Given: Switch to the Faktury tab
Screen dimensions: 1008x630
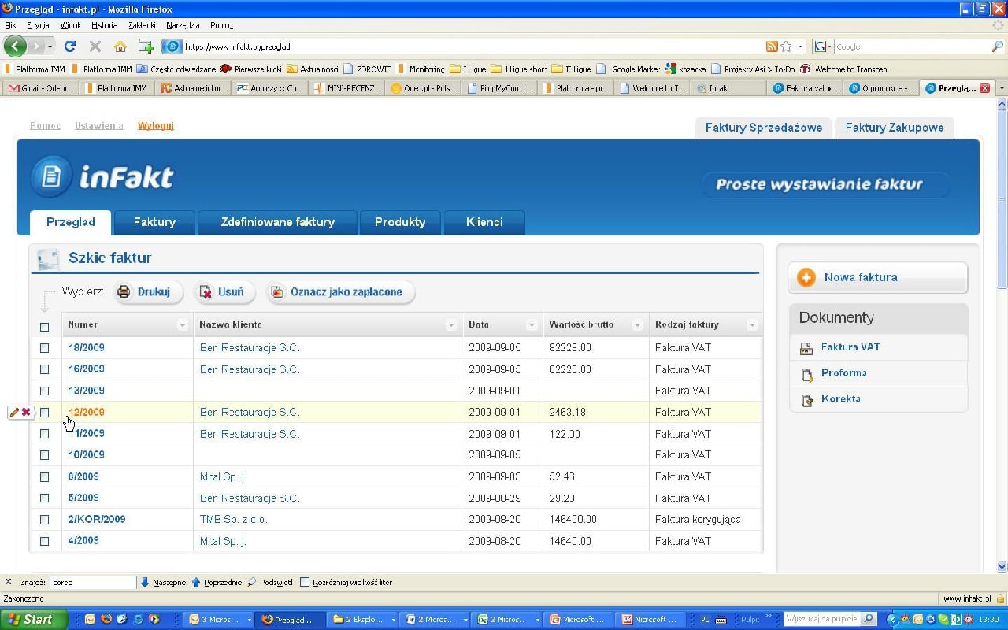Looking at the screenshot, I should (154, 222).
